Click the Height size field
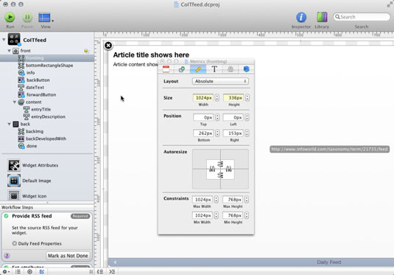This screenshot has width=394, height=275. (233, 97)
